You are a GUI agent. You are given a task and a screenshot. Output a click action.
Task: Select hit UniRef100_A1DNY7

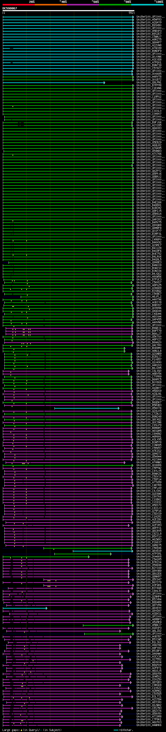pos(149,388)
